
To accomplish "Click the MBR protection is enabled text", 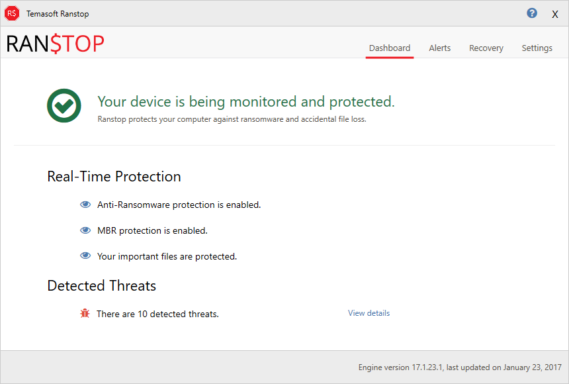I will [152, 230].
